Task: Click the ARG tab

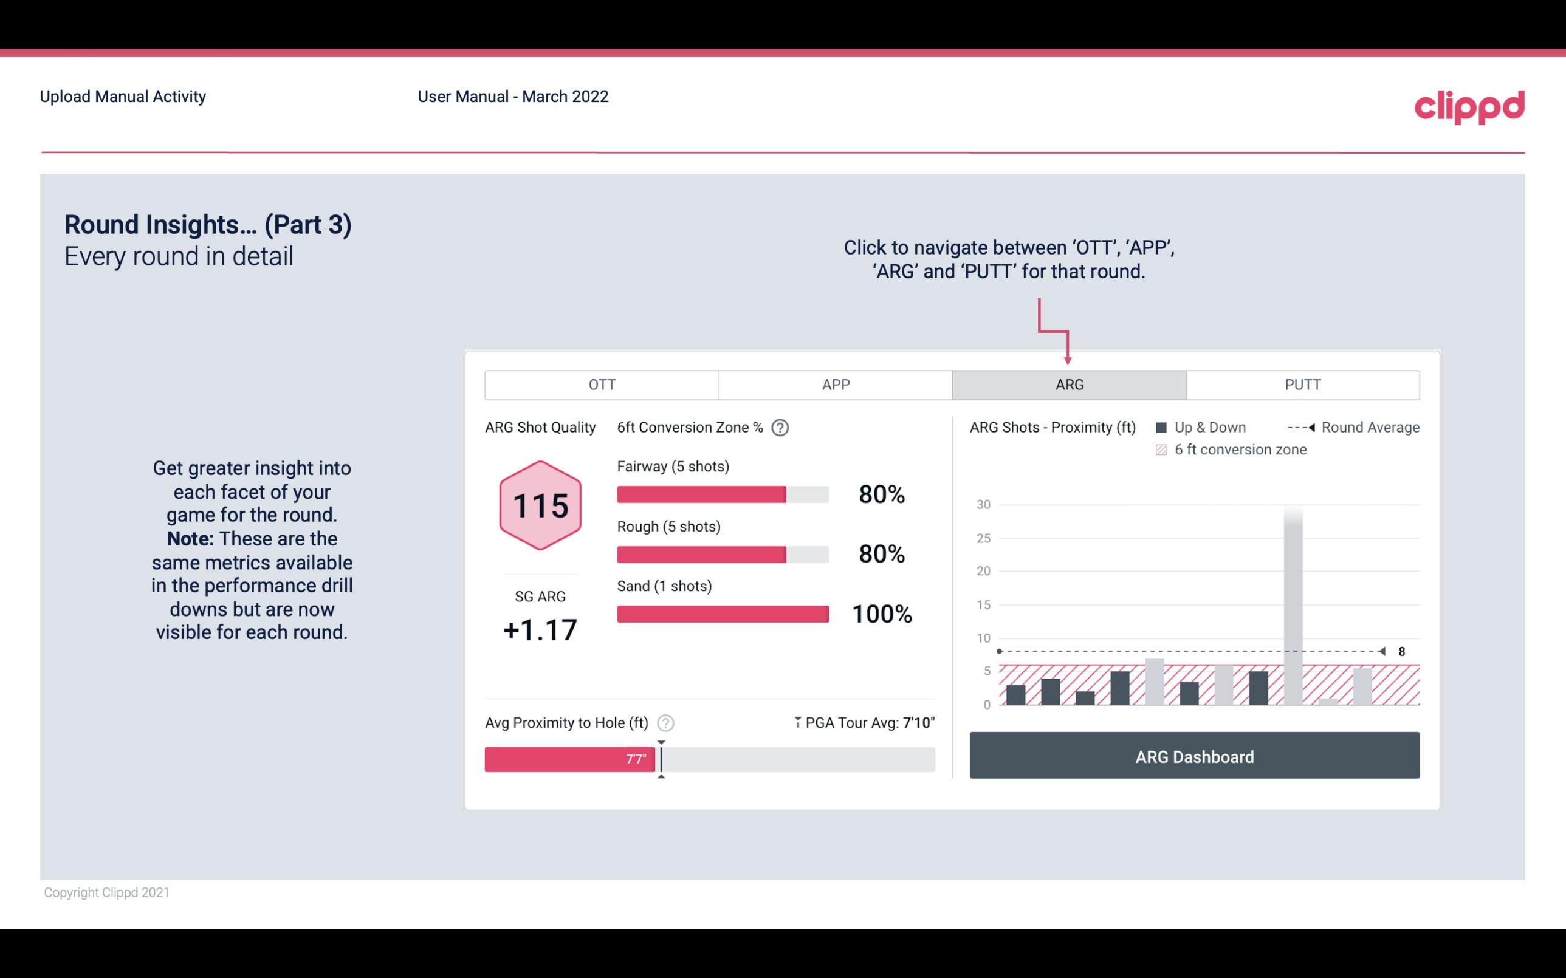Action: [1067, 385]
